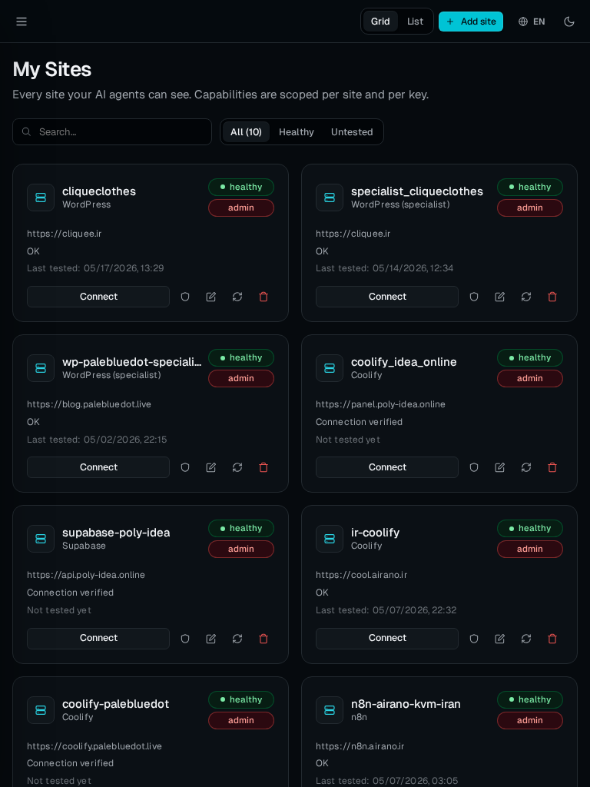Click the https://coolify.palebluedot.live URL
590x787 pixels.
tap(94, 746)
